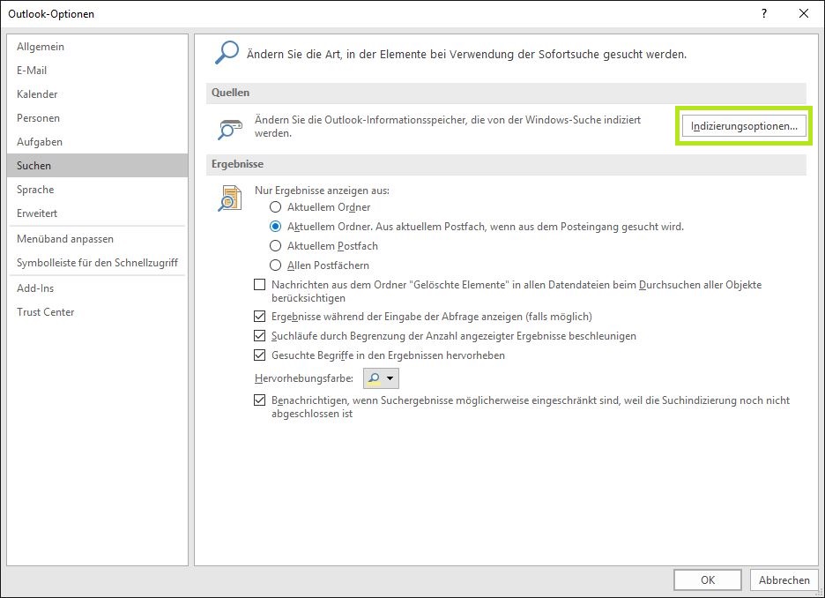The height and width of the screenshot is (598, 825).
Task: Click the Indizierungsoptionen button
Action: click(744, 126)
